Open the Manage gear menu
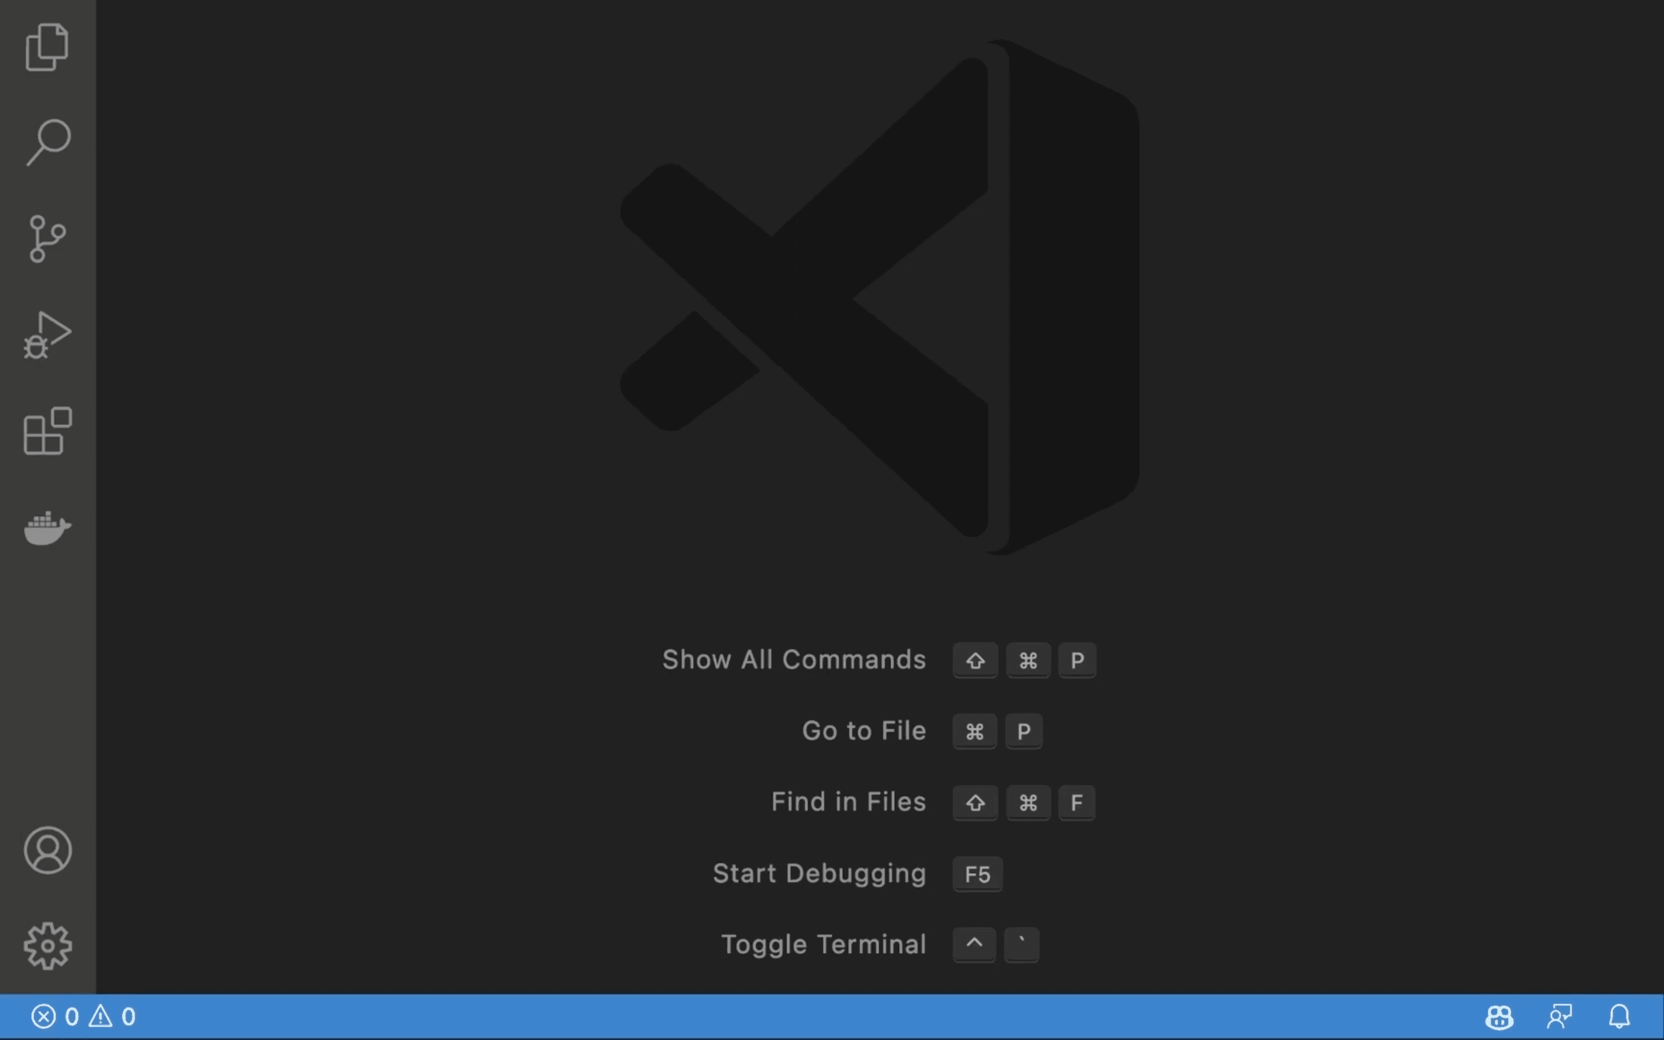Screen dimensions: 1664x1040 click(47, 946)
